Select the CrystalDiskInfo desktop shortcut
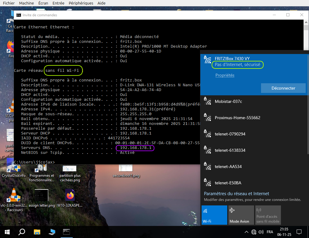The image size is (309, 238). [x=14, y=171]
